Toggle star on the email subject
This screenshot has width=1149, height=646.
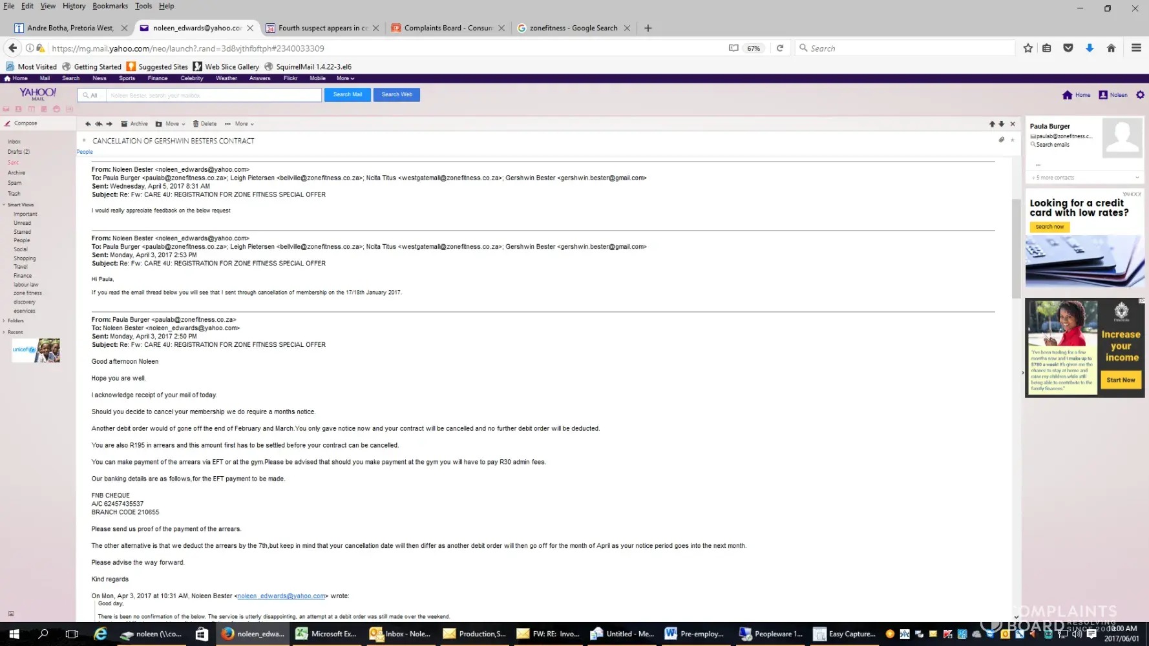1012,140
